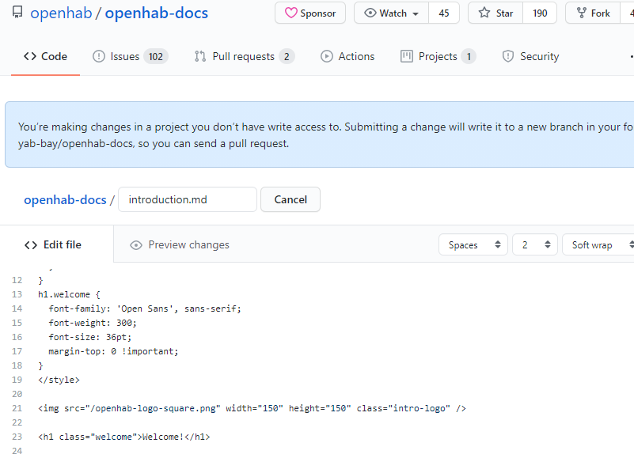
Task: Click the play icon beside Actions
Action: [327, 56]
